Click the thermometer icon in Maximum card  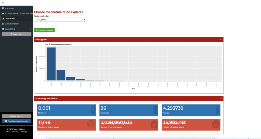154,110
